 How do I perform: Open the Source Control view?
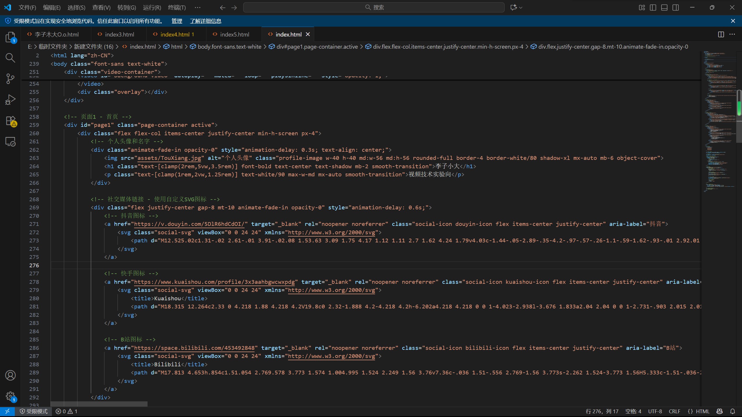[x=10, y=78]
